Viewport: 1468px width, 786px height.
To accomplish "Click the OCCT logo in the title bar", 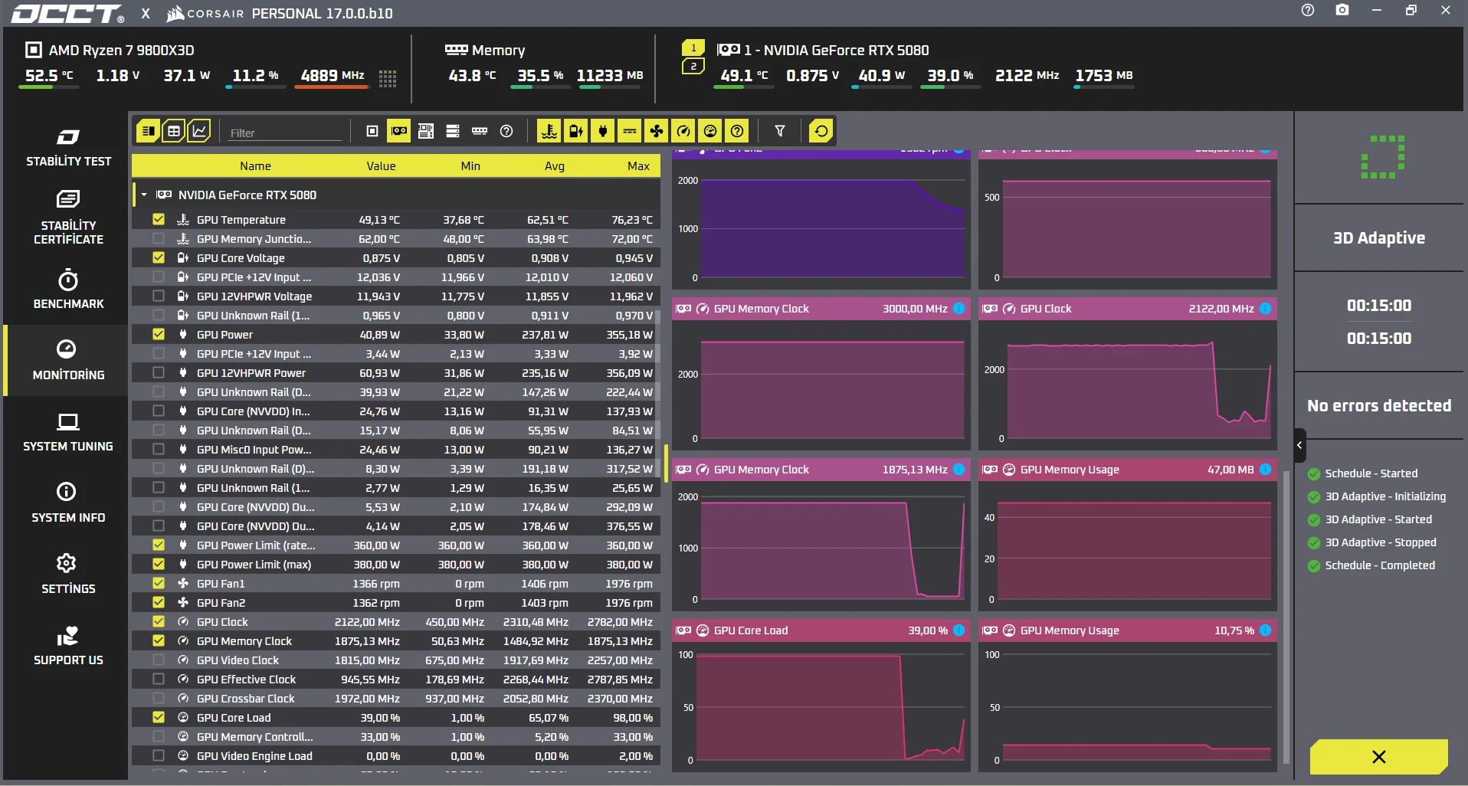I will click(67, 13).
